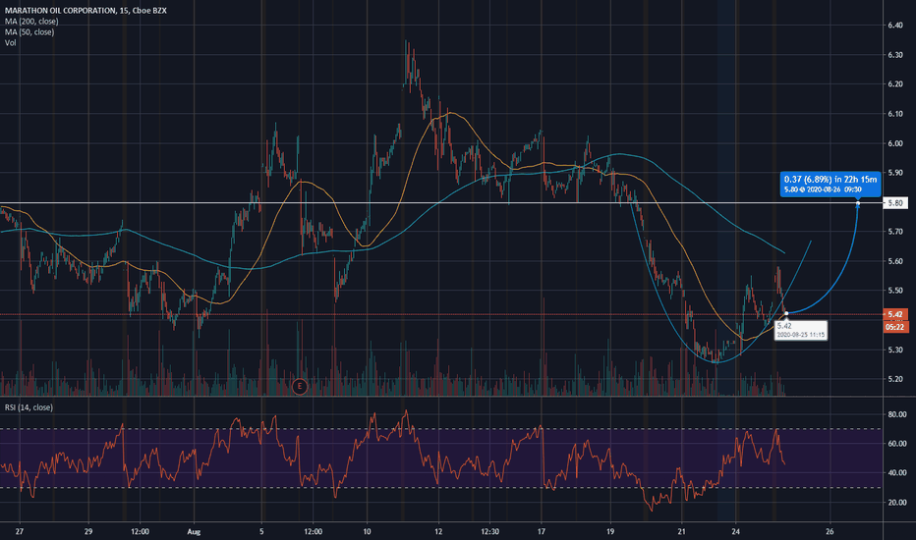
Task: Click the 6.10 price axis label
Action: [x=895, y=114]
